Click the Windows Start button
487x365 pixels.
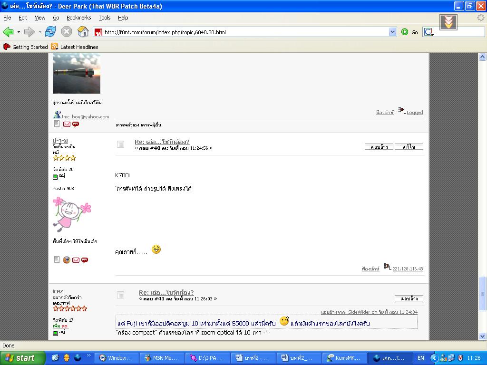point(22,358)
